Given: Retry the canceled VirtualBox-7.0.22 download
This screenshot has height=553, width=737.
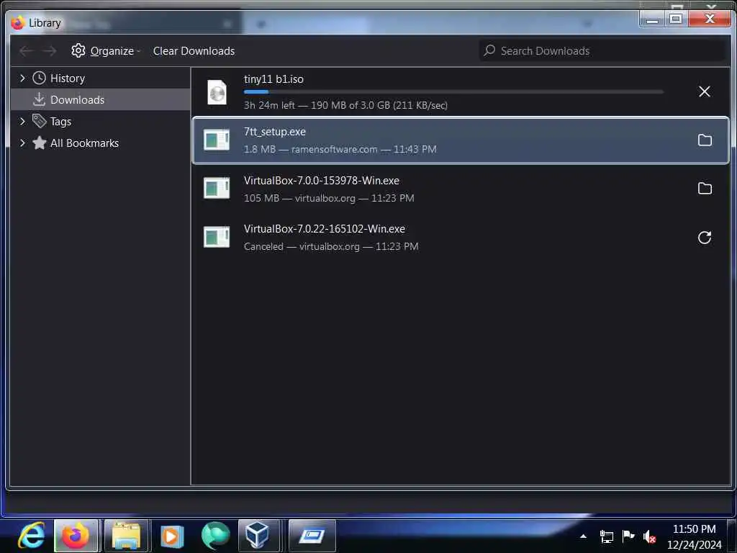Looking at the screenshot, I should [x=704, y=238].
